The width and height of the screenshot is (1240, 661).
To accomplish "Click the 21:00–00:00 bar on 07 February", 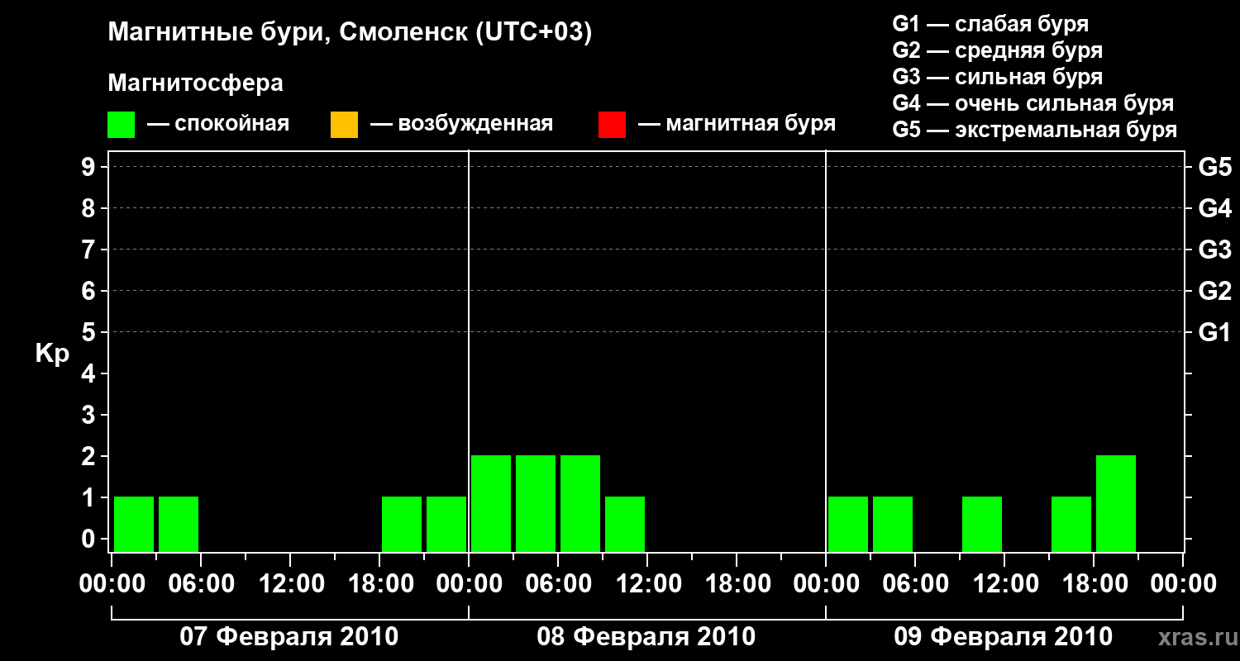I will pyautogui.click(x=446, y=525).
